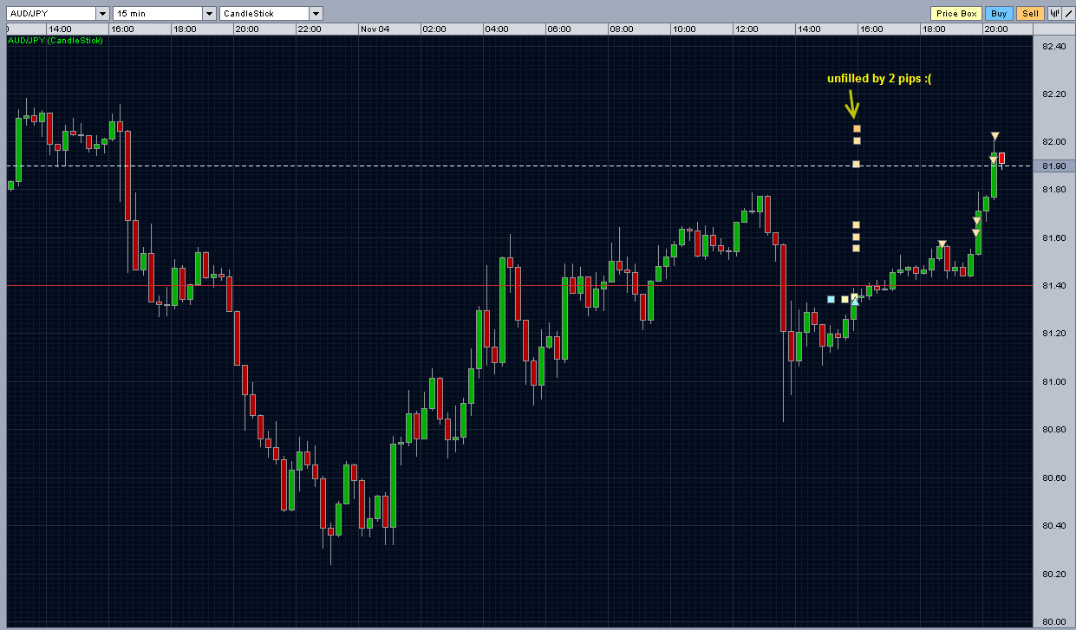Click the orange Sell button
The width and height of the screenshot is (1076, 630).
pyautogui.click(x=1030, y=13)
